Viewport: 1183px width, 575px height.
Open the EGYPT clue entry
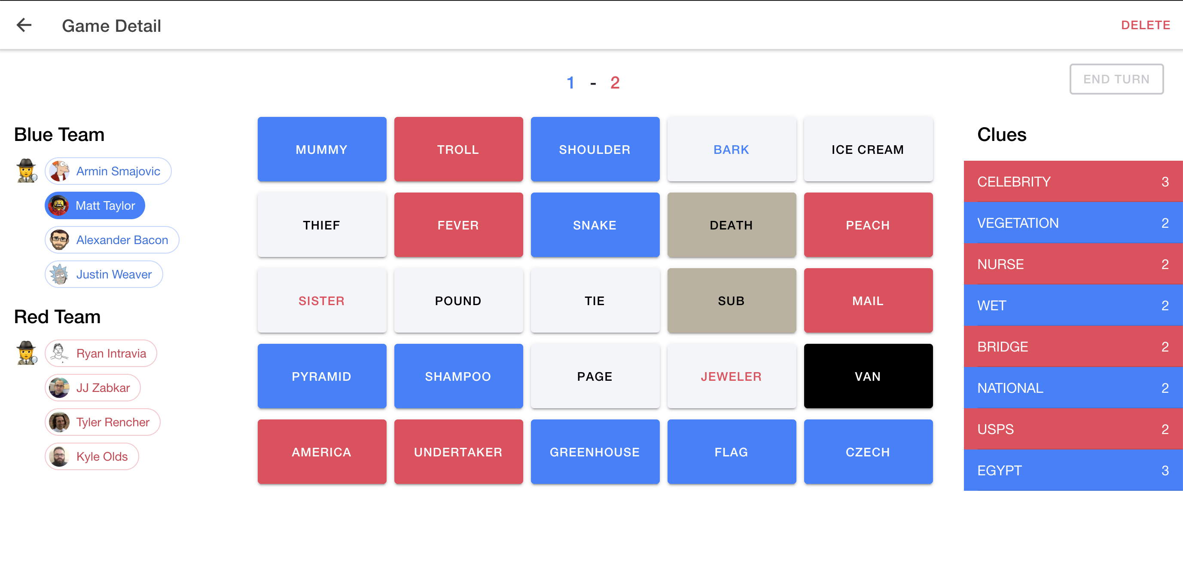pos(1073,471)
